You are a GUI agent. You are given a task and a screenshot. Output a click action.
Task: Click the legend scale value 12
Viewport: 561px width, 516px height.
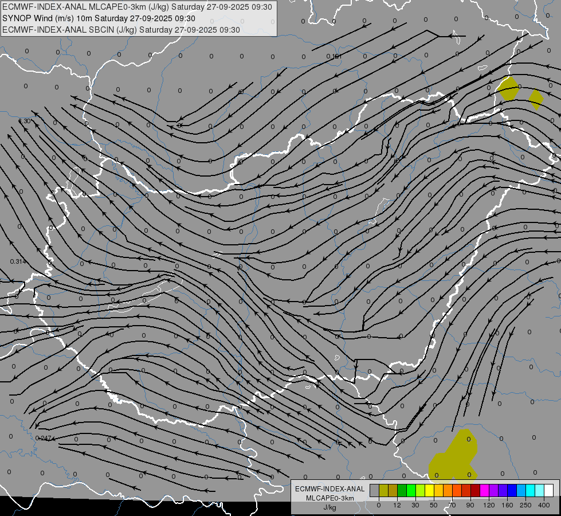[397, 505]
